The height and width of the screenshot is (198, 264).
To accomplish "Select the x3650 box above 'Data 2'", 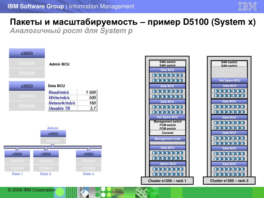I will [x=46, y=154].
